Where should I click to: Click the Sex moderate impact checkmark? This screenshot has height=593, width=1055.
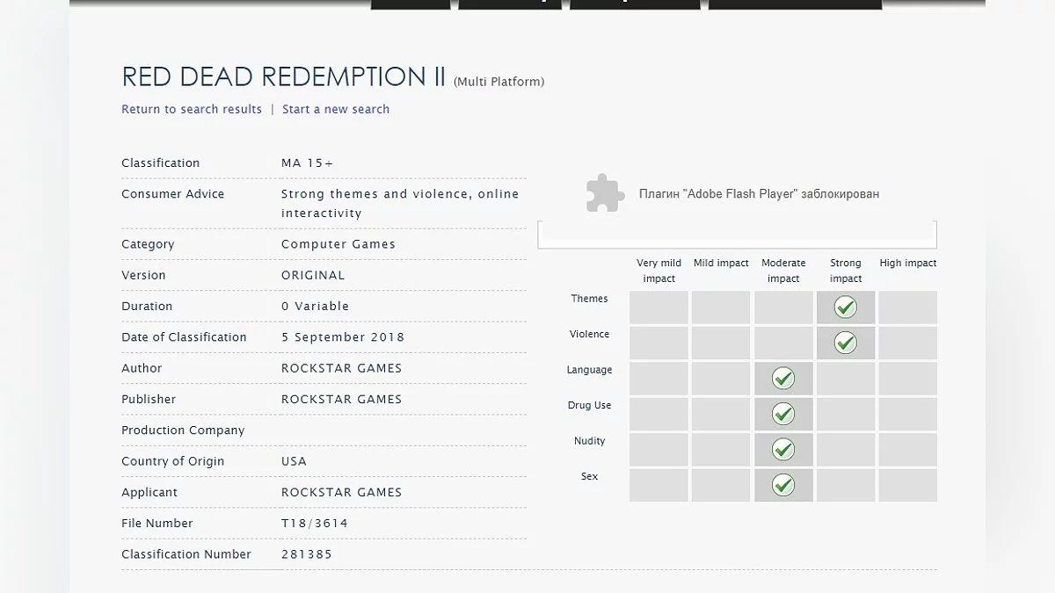click(783, 485)
